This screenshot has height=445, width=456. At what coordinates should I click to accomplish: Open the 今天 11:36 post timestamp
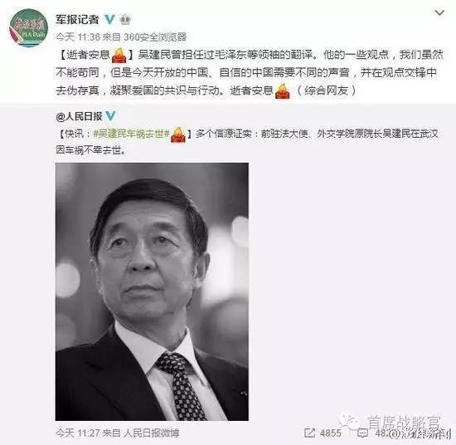pos(78,37)
